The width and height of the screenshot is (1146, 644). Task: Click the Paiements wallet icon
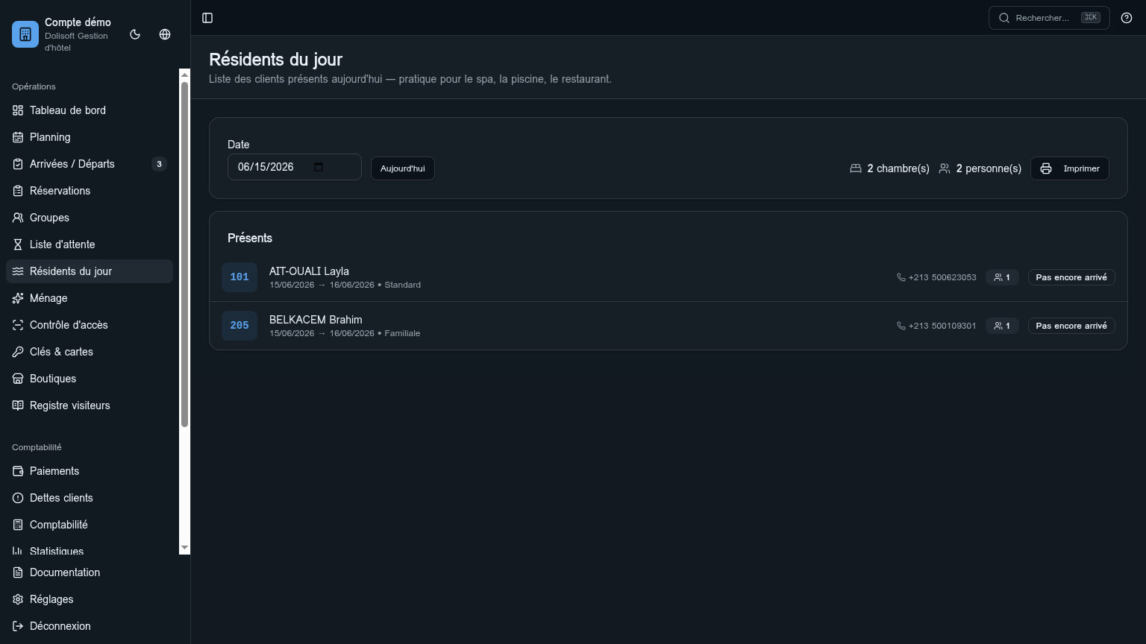(18, 471)
